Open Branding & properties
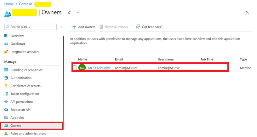Image resolution: width=257 pixels, height=137 pixels. (x=26, y=70)
